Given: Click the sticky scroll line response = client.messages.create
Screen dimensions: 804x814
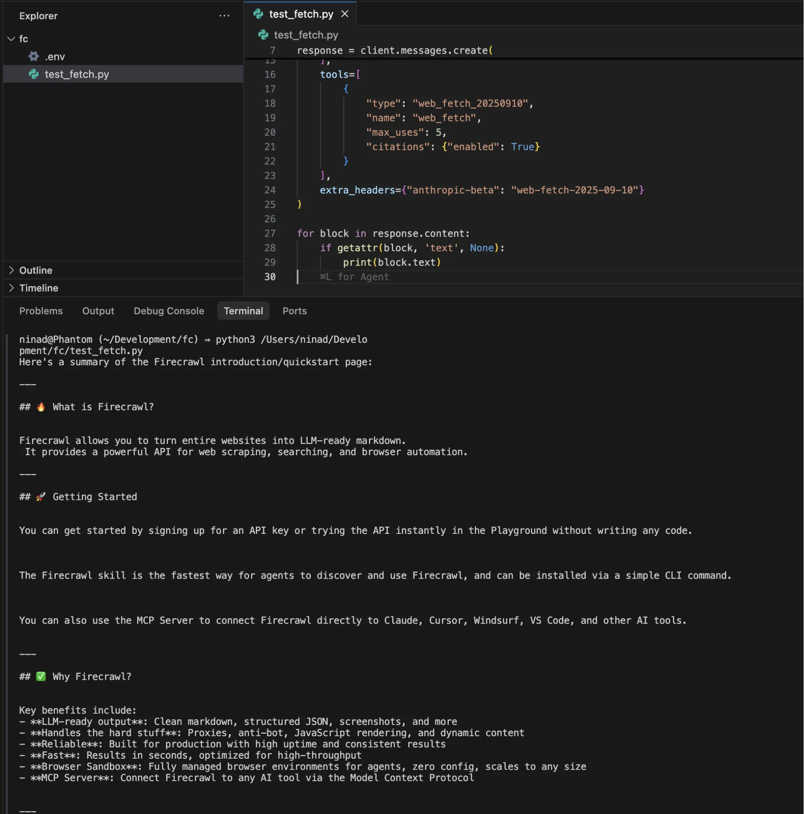Looking at the screenshot, I should point(394,50).
